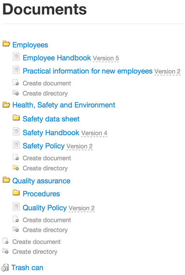The image size is (185, 275).
Task: Show Version 4 history of Safety Handbook
Action: [94, 133]
